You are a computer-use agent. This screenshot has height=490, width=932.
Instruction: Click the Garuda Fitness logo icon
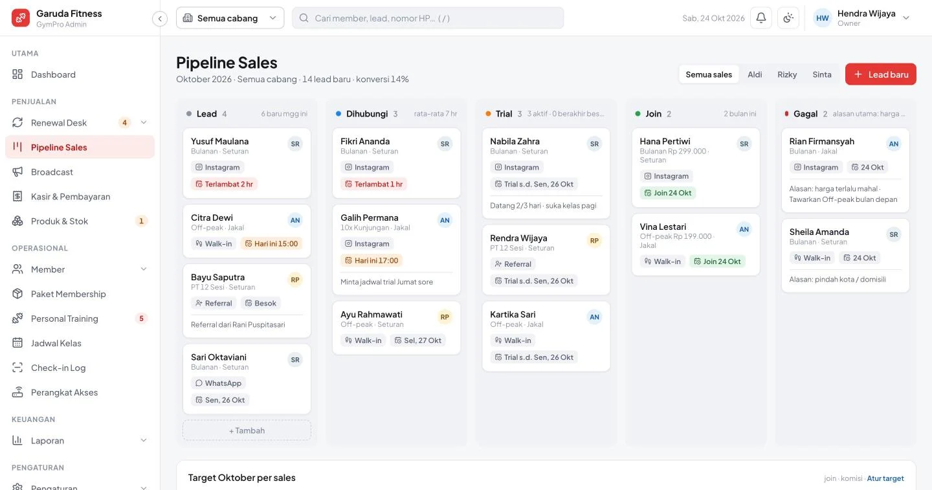point(21,18)
